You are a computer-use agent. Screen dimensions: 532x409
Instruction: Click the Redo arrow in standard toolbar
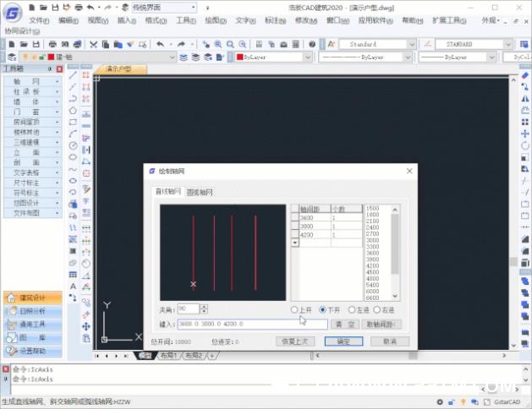click(181, 44)
